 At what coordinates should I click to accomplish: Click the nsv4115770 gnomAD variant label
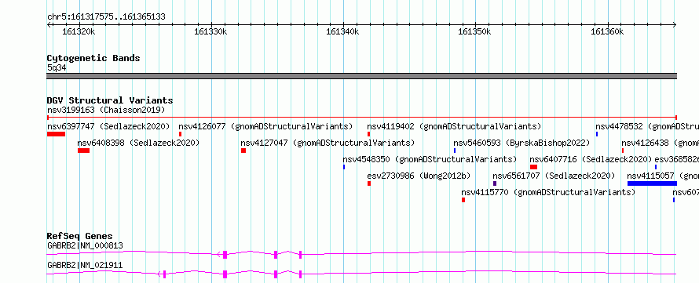pos(548,192)
